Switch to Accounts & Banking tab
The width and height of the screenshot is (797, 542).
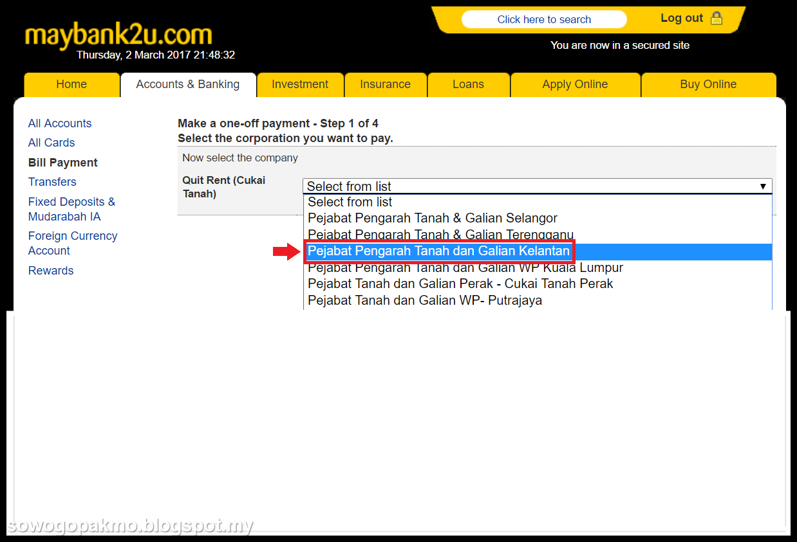[188, 84]
